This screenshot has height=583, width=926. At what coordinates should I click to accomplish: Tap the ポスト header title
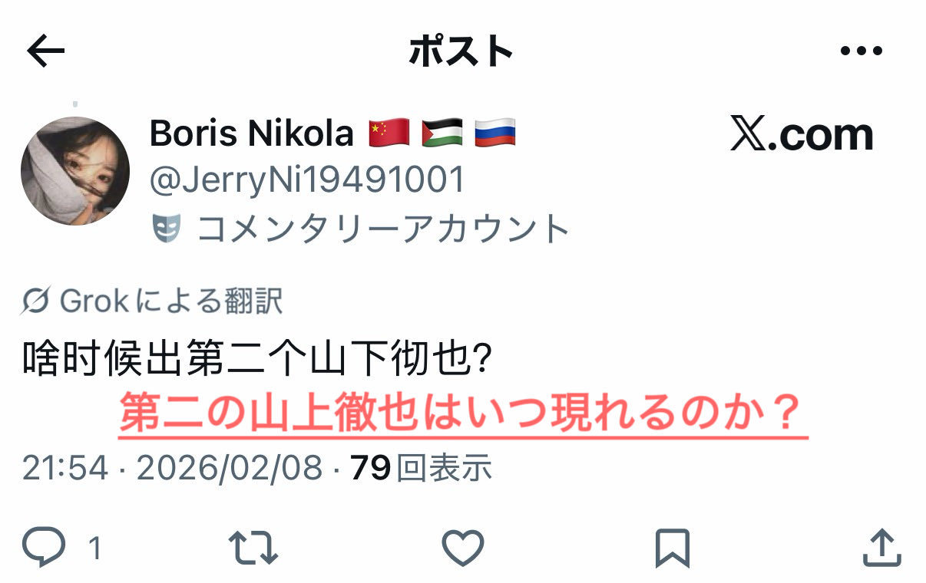(x=461, y=52)
